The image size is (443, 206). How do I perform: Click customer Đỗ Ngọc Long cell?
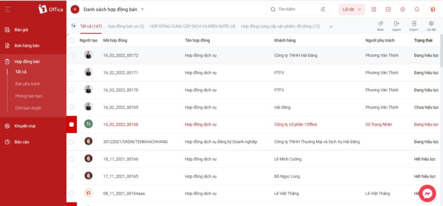click(x=287, y=176)
